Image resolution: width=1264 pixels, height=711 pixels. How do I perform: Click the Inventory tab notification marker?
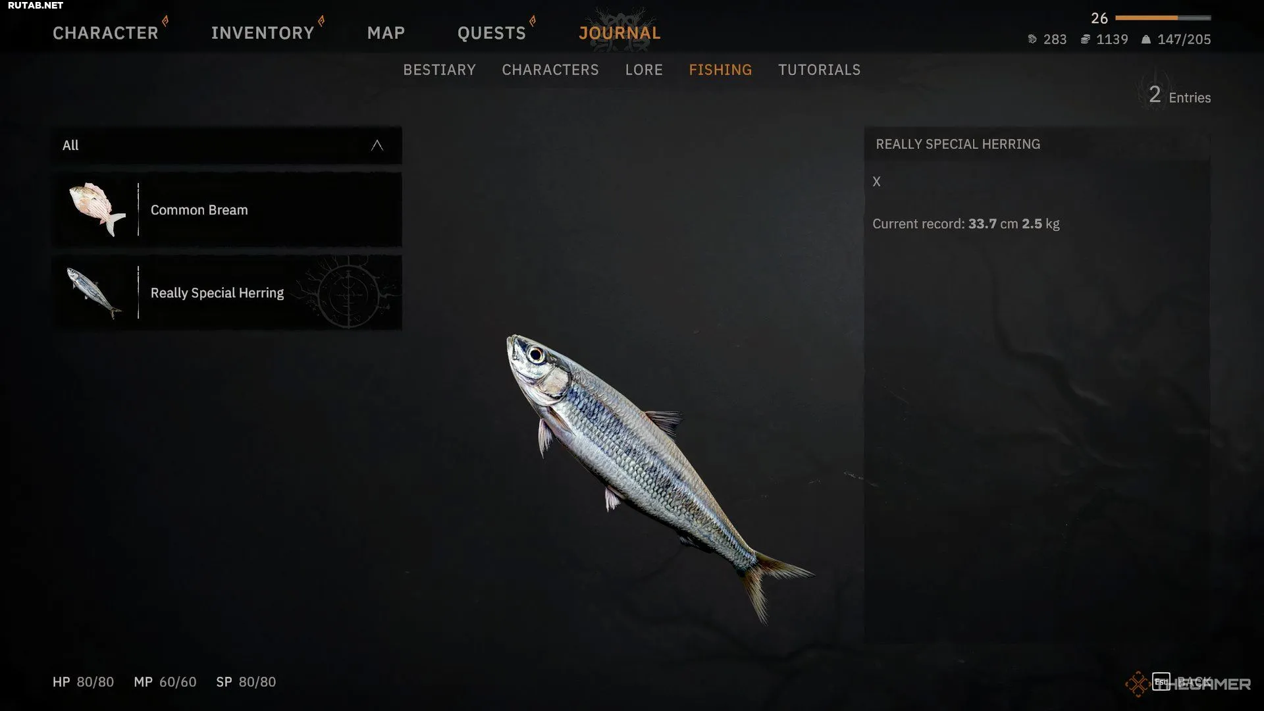[x=321, y=21]
